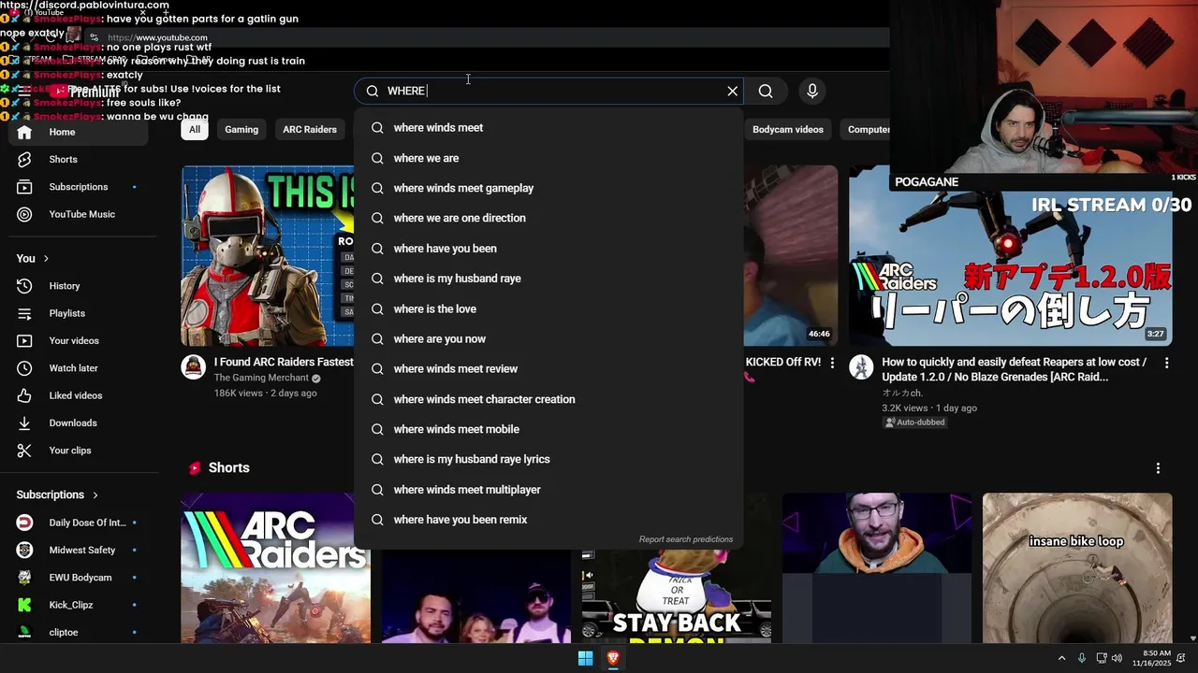This screenshot has height=673, width=1198.
Task: Show hidden tray icons chevron
Action: 1061,659
